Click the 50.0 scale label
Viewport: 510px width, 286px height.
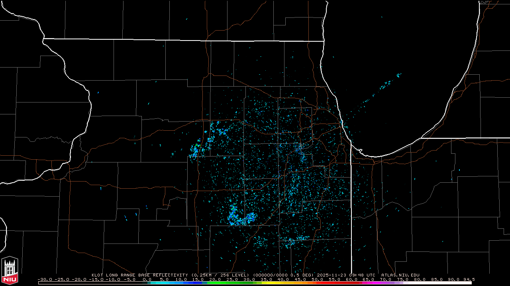click(x=318, y=280)
